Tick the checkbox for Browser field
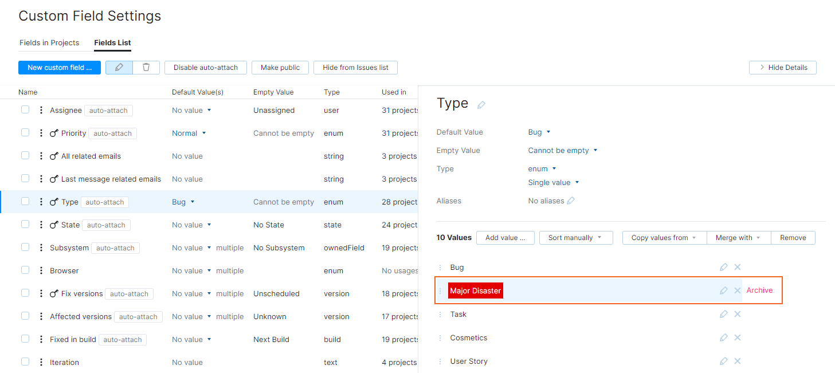835x373 pixels. [x=25, y=270]
